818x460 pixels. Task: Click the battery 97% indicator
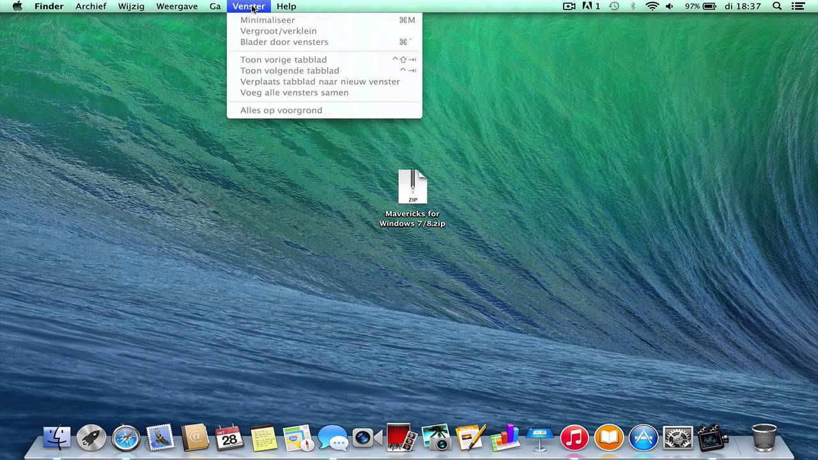pos(700,6)
